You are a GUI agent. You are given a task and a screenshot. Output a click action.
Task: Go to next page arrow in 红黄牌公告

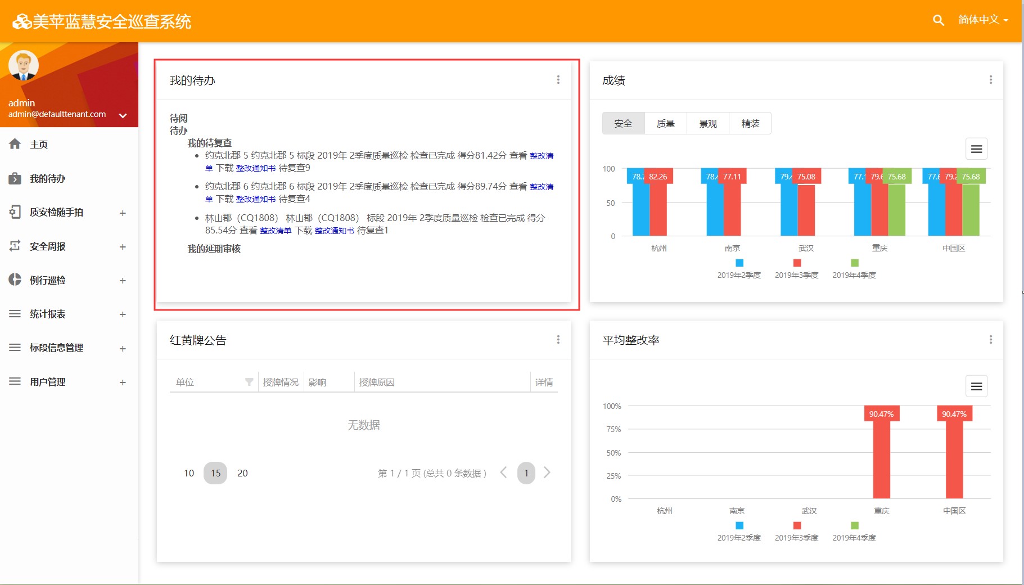547,472
